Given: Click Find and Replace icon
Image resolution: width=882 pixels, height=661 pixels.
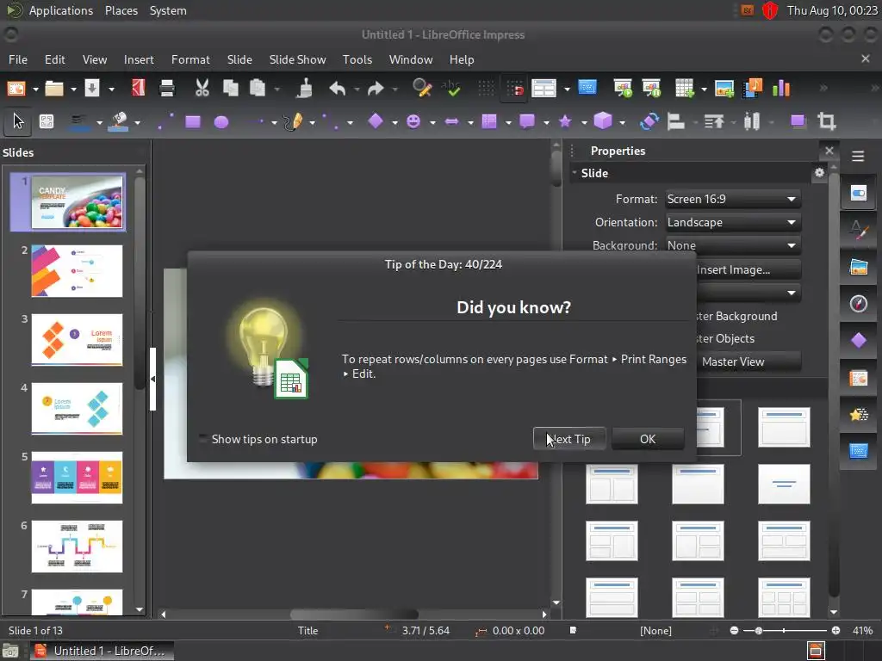Looking at the screenshot, I should tap(422, 89).
